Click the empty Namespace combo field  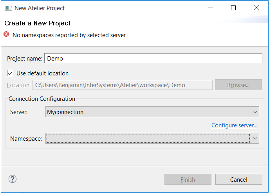[148, 138]
